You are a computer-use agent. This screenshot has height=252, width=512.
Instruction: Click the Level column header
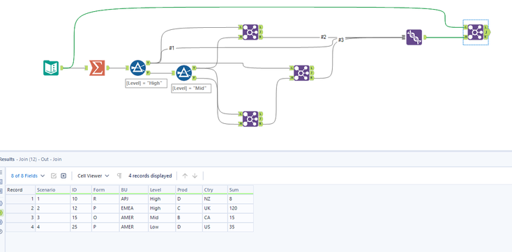[161, 190]
